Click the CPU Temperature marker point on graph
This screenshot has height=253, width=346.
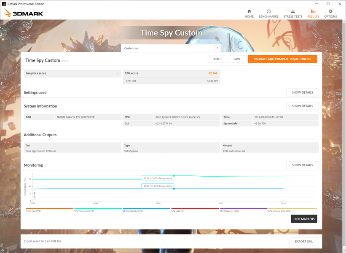174,176
